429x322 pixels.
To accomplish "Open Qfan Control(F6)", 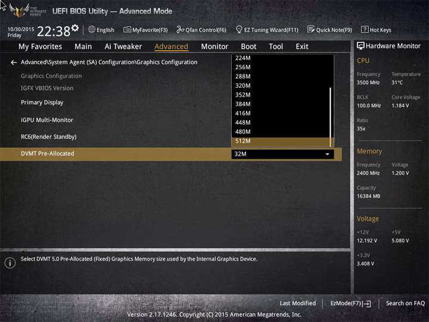I will 201,30.
